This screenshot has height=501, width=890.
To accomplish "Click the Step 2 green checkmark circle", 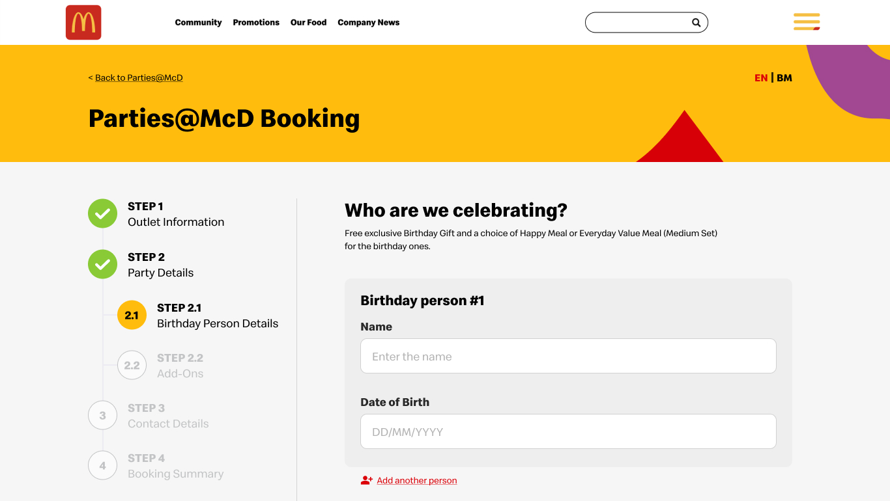I will tap(102, 264).
